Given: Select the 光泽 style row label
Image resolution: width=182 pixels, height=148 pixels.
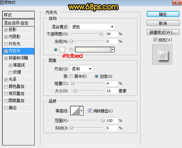Looking at the screenshot, I should coord(12,79).
